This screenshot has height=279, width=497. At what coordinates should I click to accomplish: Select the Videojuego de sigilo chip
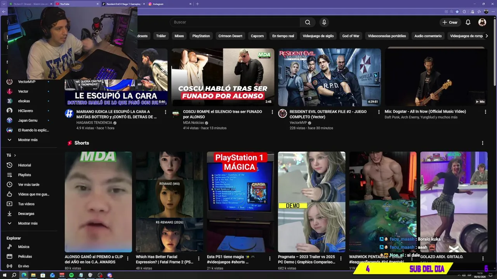[x=318, y=36]
